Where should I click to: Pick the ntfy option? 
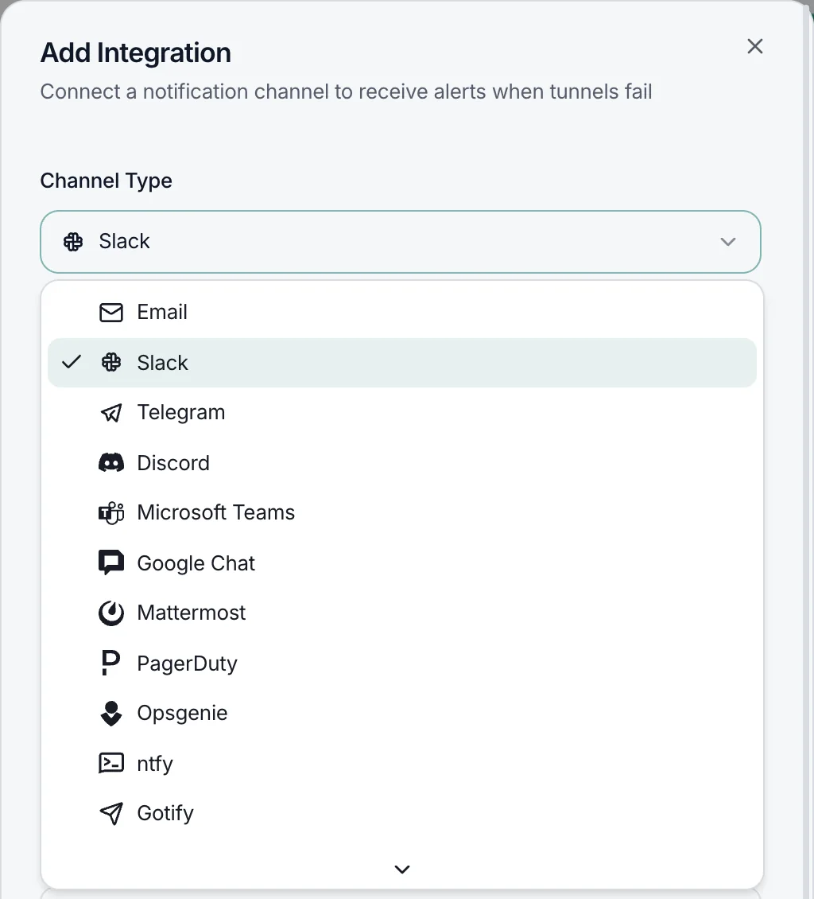coord(402,763)
